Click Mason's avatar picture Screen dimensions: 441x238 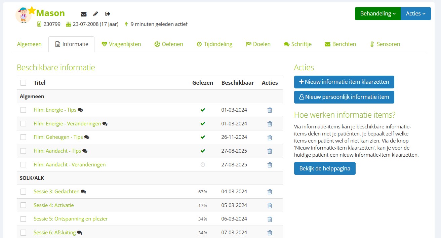pyautogui.click(x=24, y=15)
